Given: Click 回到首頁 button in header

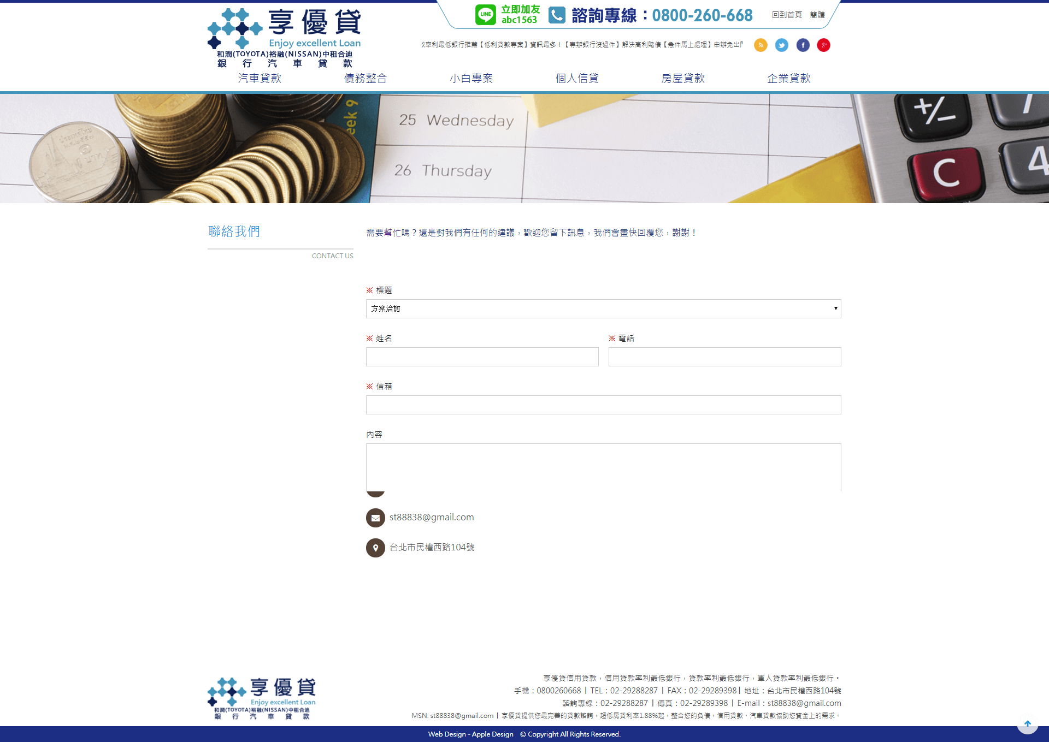Looking at the screenshot, I should pyautogui.click(x=783, y=14).
